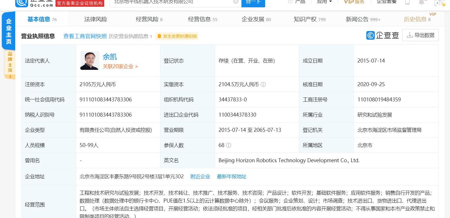Click the info icon beside 参保人数 68
The image size is (450, 218).
click(229, 145)
